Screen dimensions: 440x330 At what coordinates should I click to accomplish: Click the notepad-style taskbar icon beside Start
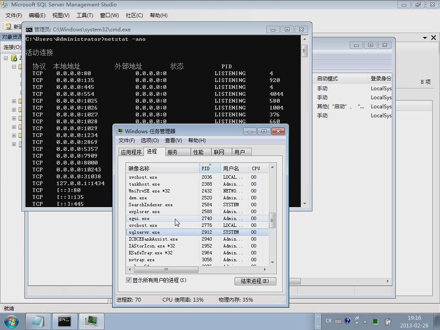(x=38, y=321)
